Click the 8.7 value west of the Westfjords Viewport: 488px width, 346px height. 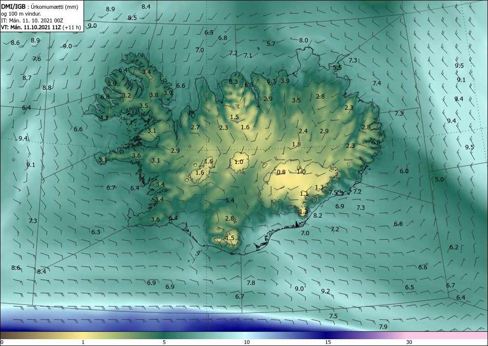(x=27, y=78)
